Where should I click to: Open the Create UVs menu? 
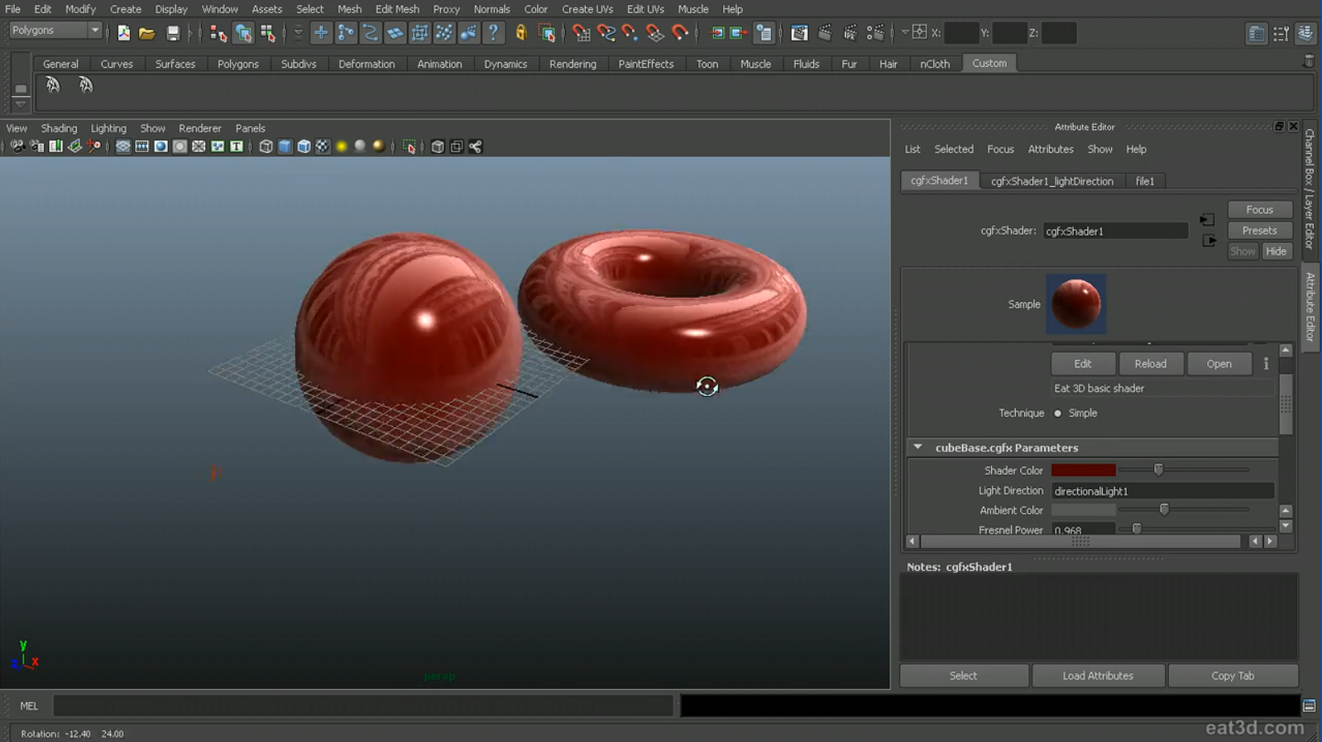click(587, 9)
